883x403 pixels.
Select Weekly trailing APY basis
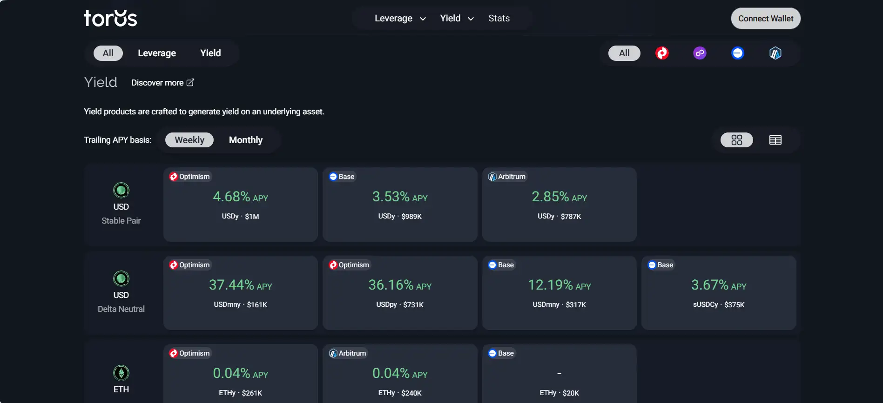tap(189, 140)
